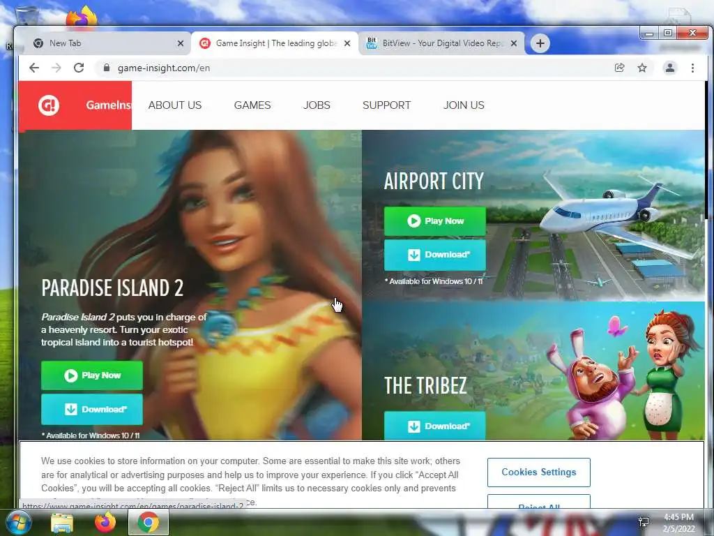
Task: Close the New Tab tab
Action: point(181,43)
